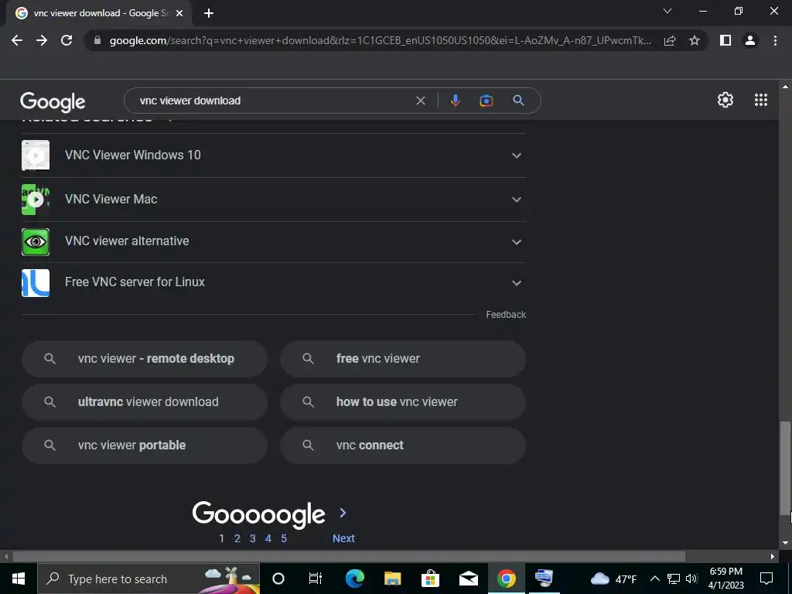Search vnc viewer - remote desktop
792x594 pixels.
pyautogui.click(x=145, y=359)
